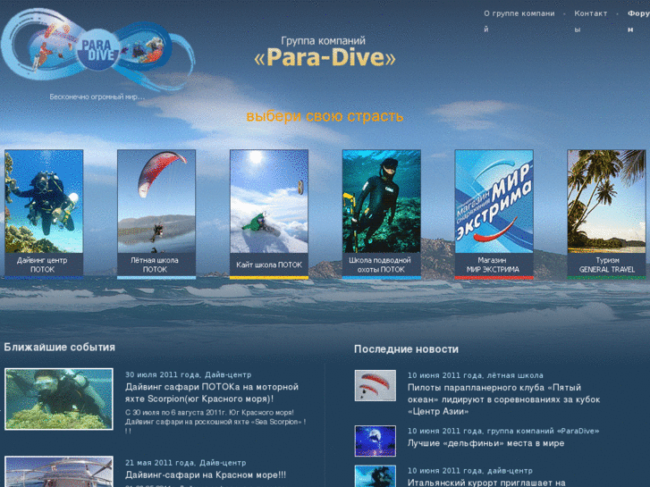Screen dimensions: 650x487
Task: Open news «Пилоты парапланерного клуба «Пятый океан»»
Action: pyautogui.click(x=503, y=399)
